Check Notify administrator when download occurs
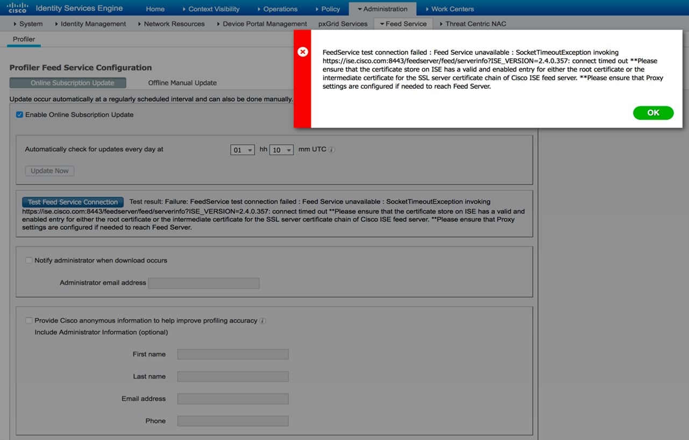The image size is (689, 440). (x=29, y=260)
